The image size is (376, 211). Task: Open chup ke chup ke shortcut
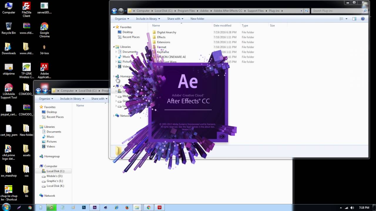pyautogui.click(x=9, y=193)
